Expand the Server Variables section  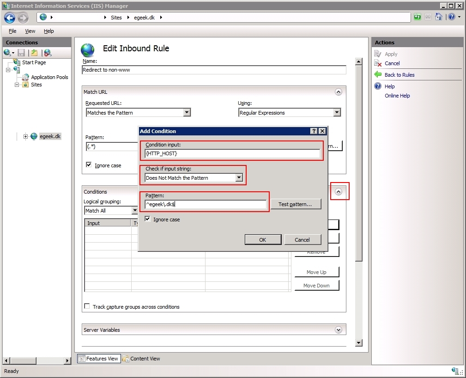pyautogui.click(x=339, y=330)
